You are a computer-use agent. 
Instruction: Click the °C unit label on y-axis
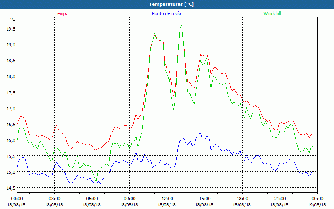13,19
